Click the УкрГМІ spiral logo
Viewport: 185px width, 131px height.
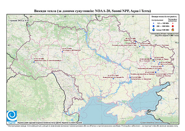[12, 116]
